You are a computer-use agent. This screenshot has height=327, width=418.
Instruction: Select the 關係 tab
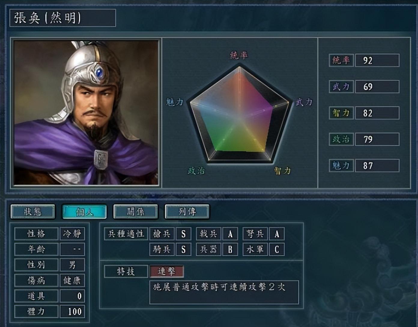tap(136, 212)
